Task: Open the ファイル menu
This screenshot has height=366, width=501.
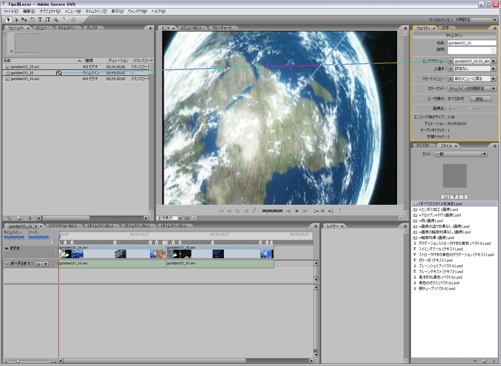Action: click(11, 11)
